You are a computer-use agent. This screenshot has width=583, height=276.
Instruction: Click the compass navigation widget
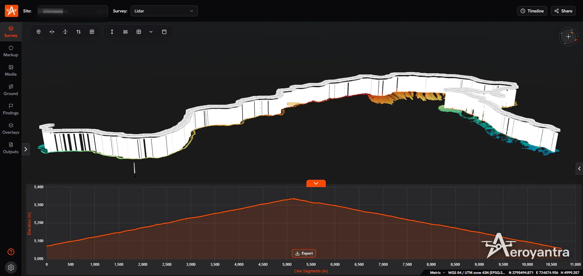tap(568, 37)
